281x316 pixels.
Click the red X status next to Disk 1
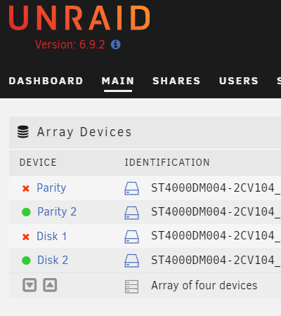(x=26, y=237)
